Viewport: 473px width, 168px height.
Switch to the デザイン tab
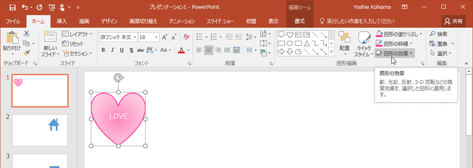click(x=109, y=21)
